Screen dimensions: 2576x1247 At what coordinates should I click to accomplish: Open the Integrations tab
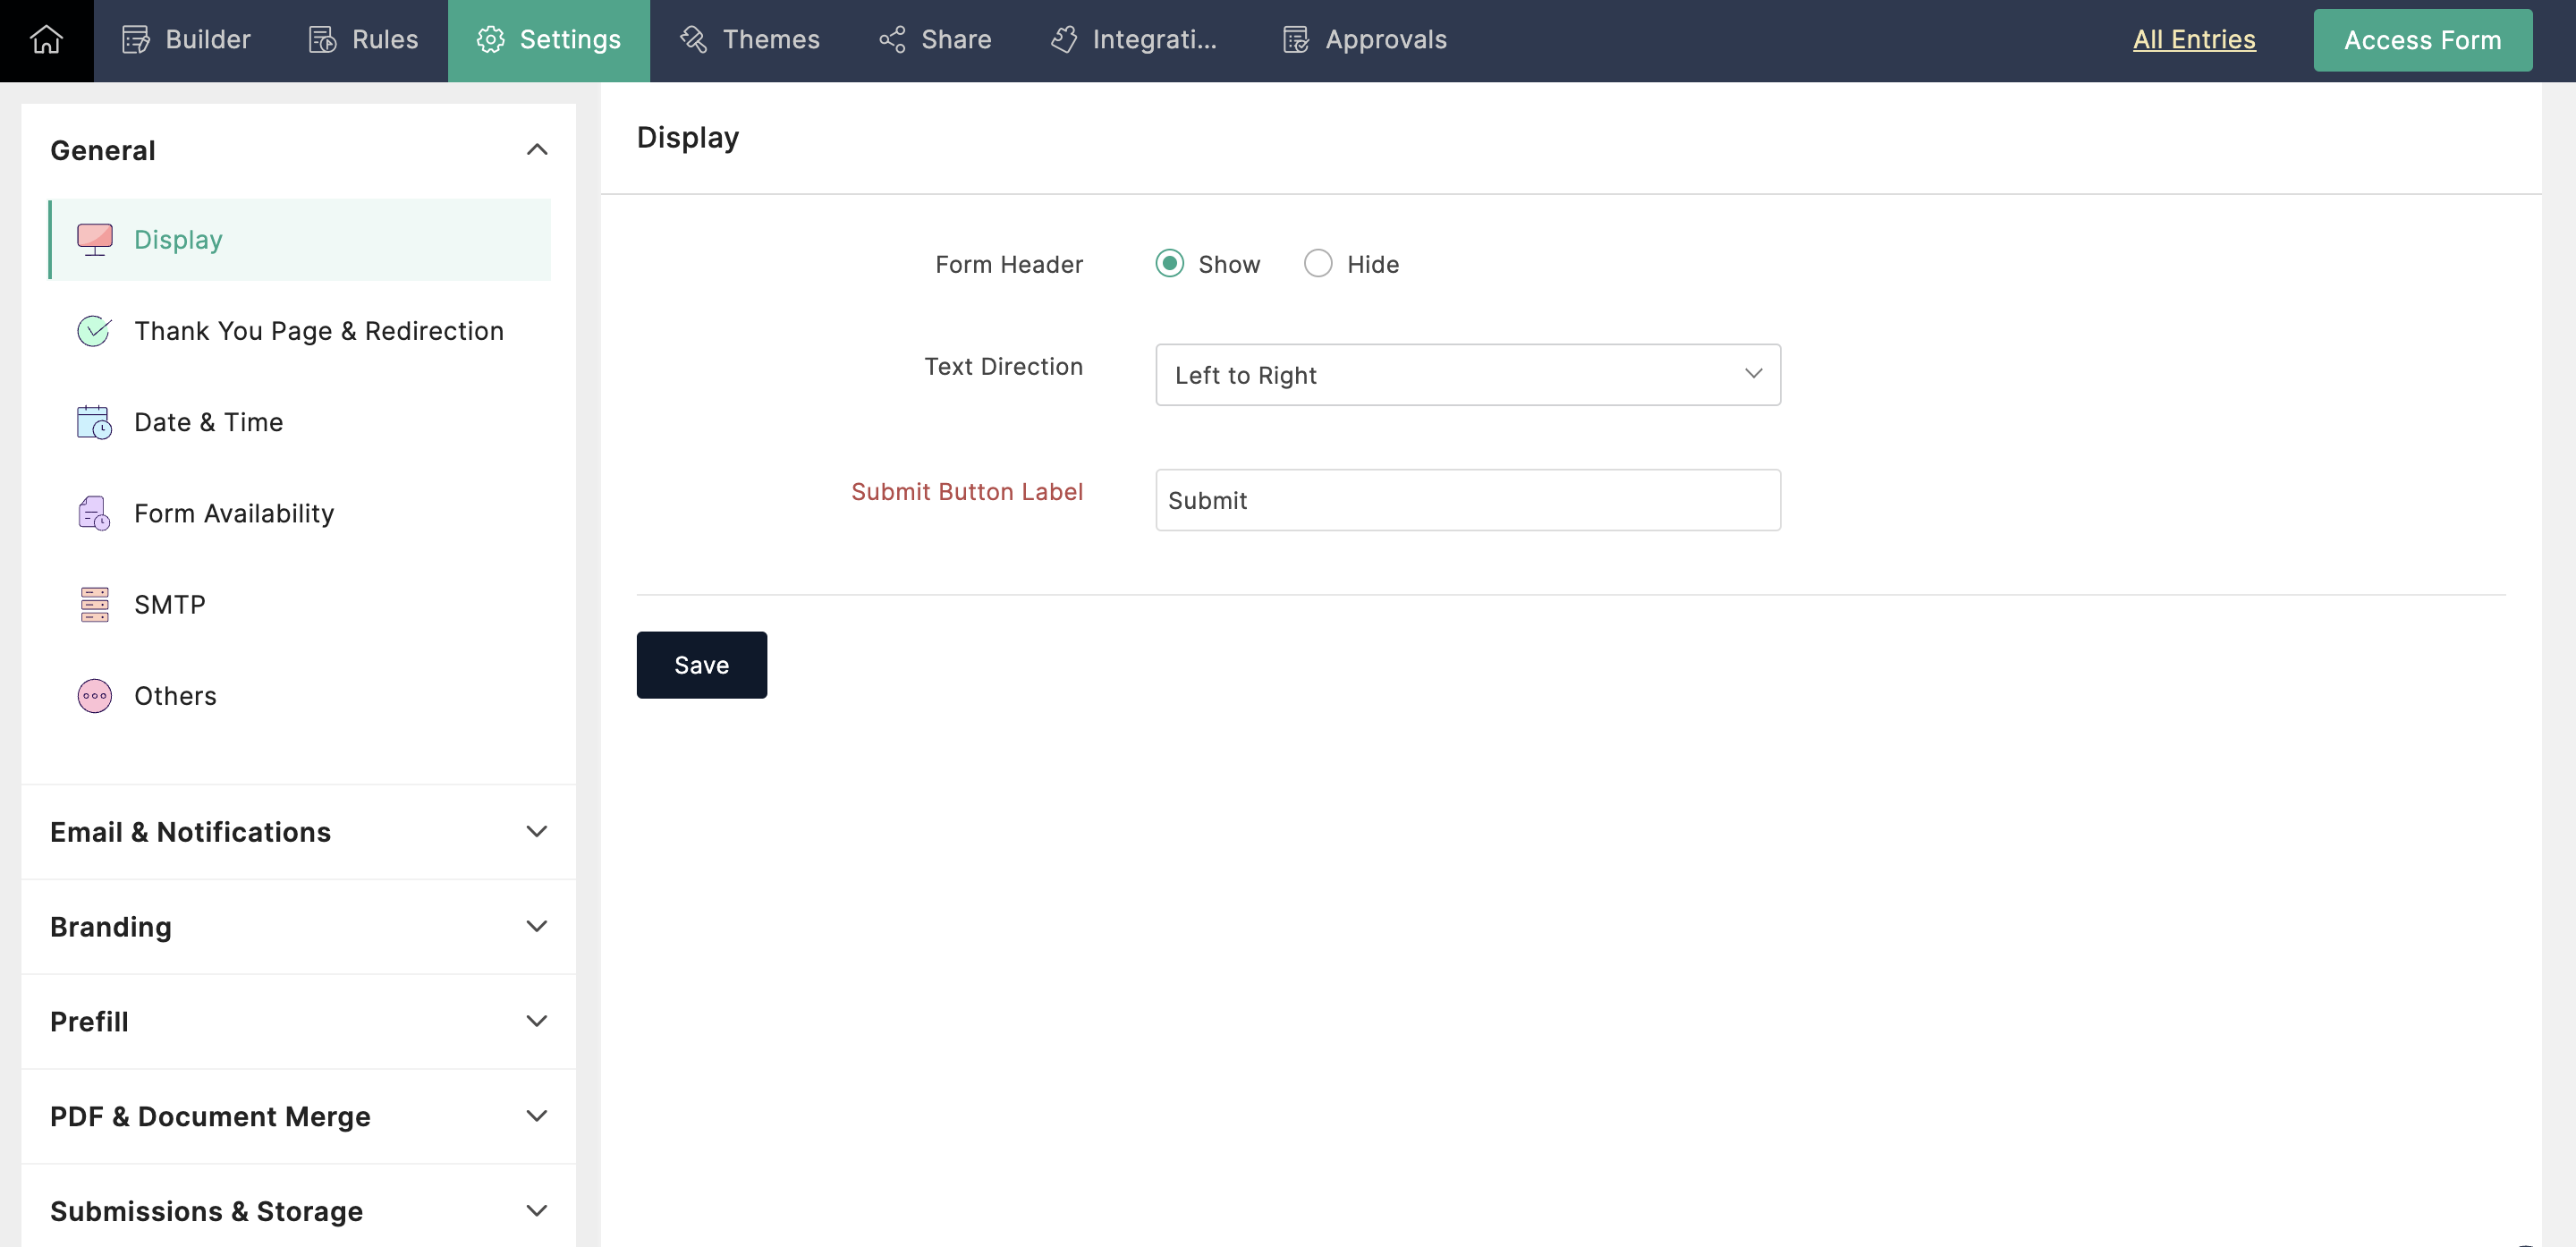[1134, 40]
